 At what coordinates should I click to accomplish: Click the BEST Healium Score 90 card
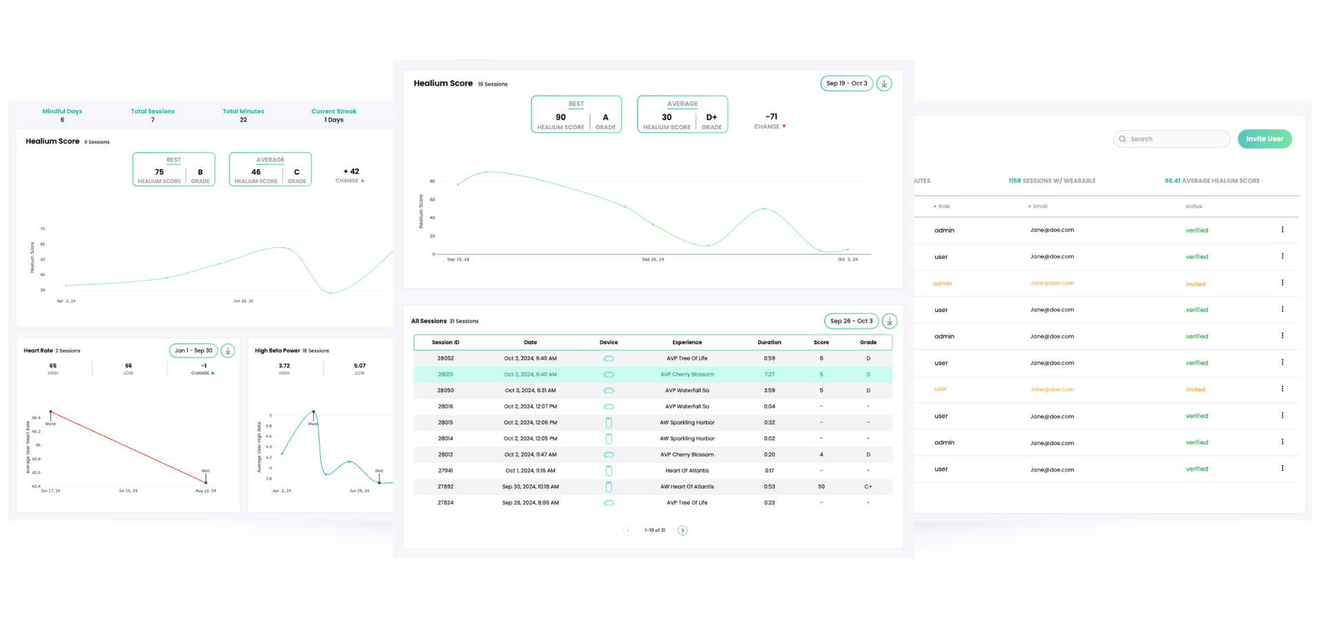click(576, 114)
